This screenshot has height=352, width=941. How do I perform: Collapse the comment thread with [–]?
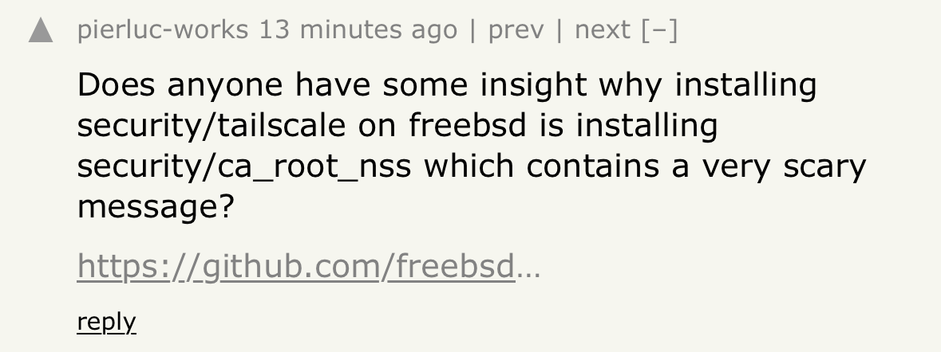coord(659,30)
